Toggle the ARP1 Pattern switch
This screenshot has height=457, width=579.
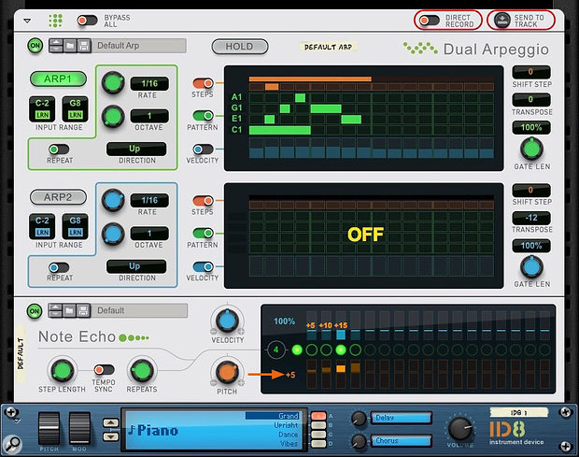pyautogui.click(x=203, y=116)
